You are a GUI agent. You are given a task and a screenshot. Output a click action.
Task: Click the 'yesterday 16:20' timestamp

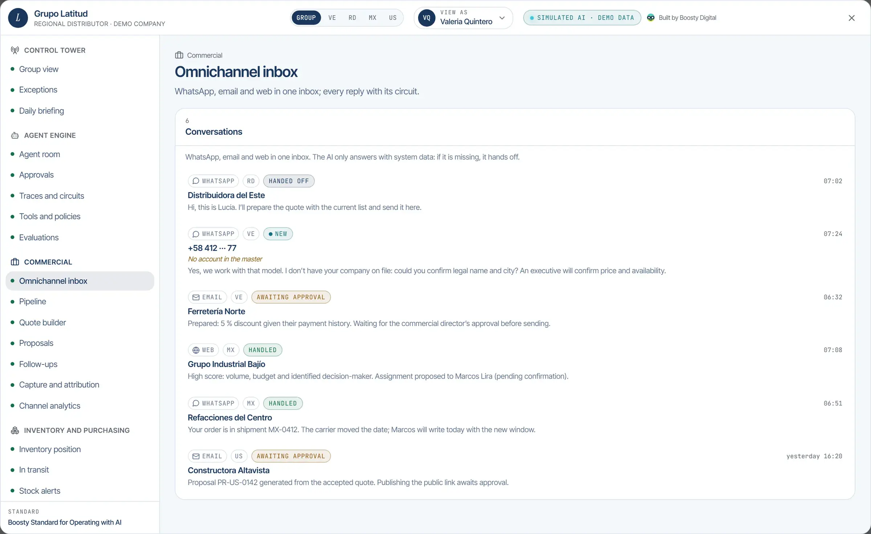814,456
